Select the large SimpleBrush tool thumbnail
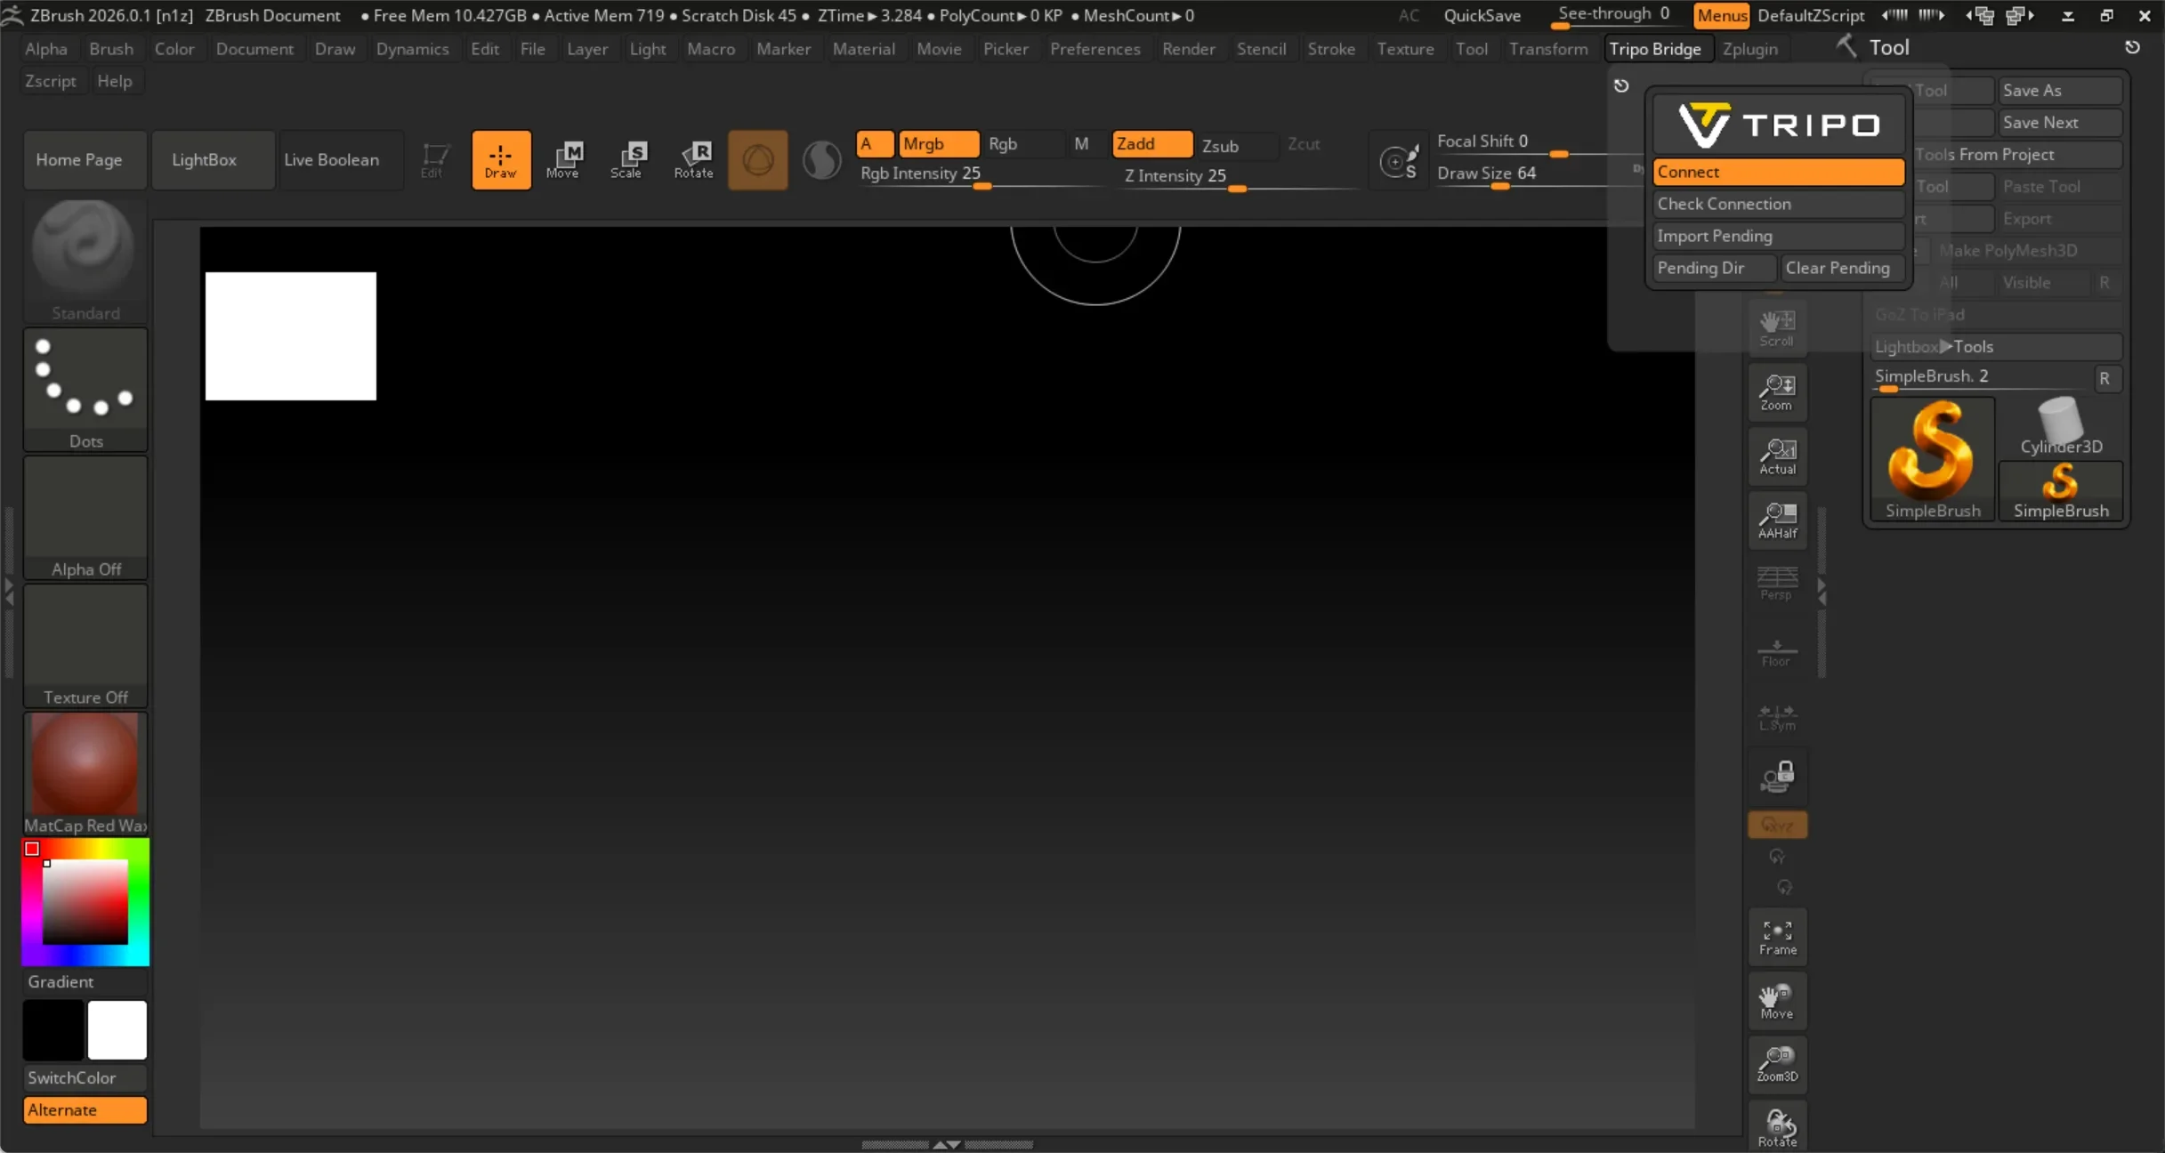Viewport: 2165px width, 1153px height. 1933,459
